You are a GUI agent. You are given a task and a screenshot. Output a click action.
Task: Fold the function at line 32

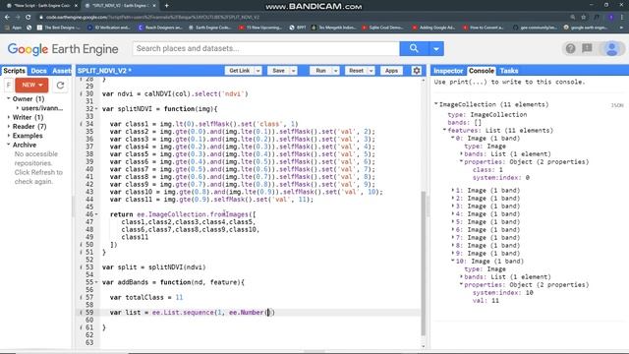point(96,109)
